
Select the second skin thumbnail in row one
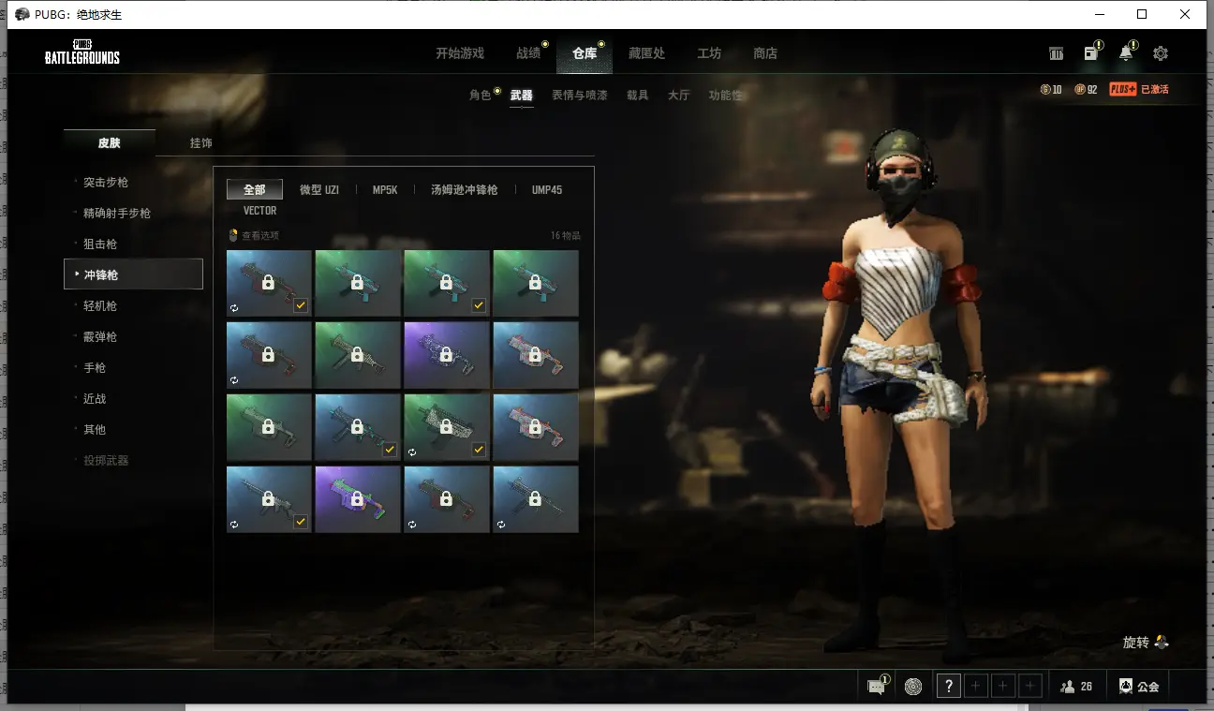[x=358, y=283]
